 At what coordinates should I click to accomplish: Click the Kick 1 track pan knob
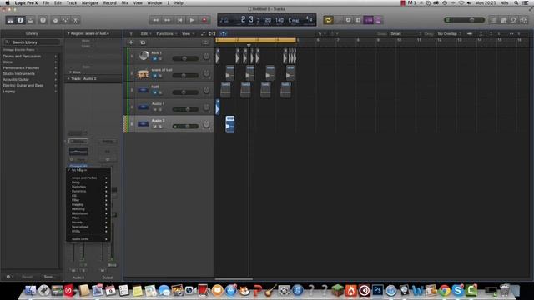tap(206, 57)
